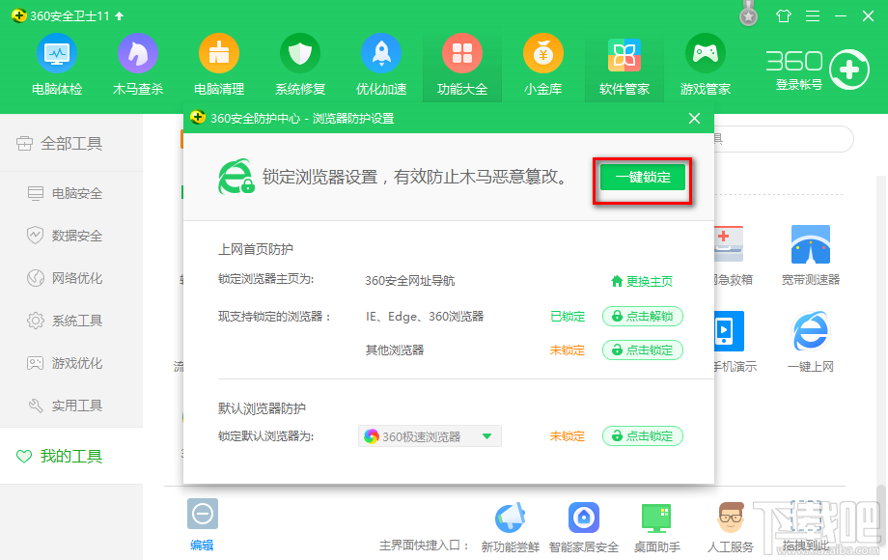Image resolution: width=888 pixels, height=560 pixels.
Task: Open the 系统修复 system repair tool
Action: (x=299, y=64)
